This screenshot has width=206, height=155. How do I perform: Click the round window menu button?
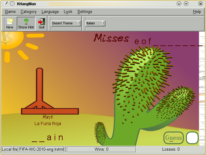click(x=12, y=4)
